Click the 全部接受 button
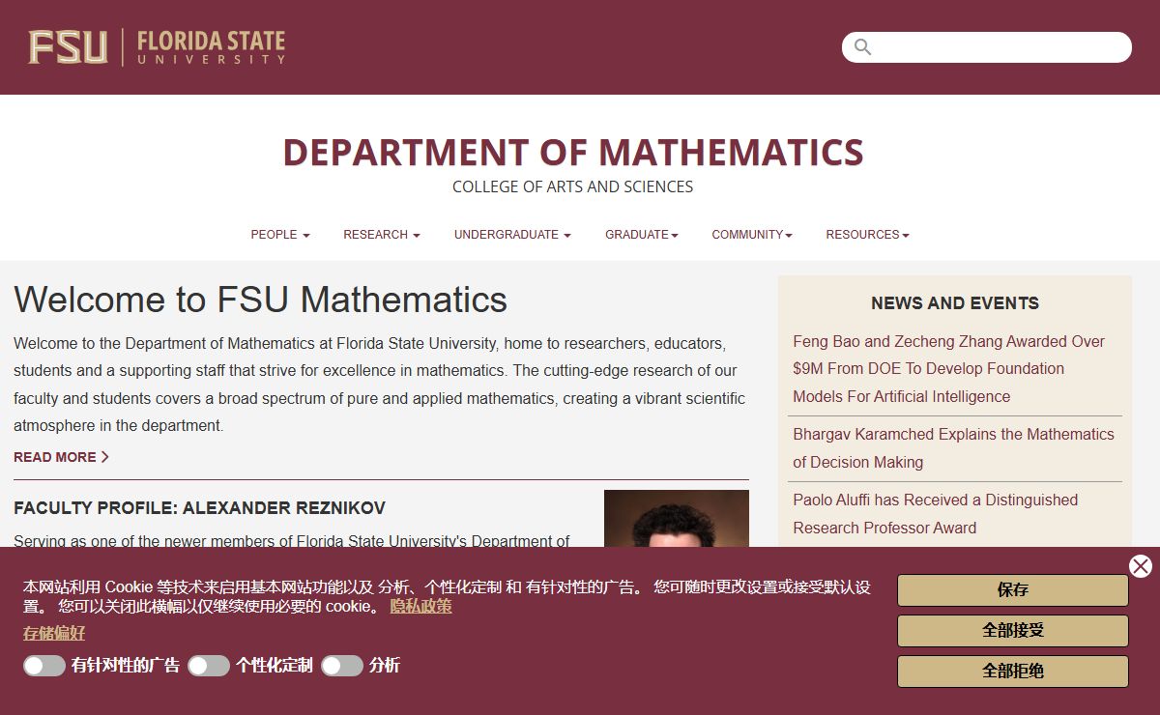1160x715 pixels. pos(1013,631)
